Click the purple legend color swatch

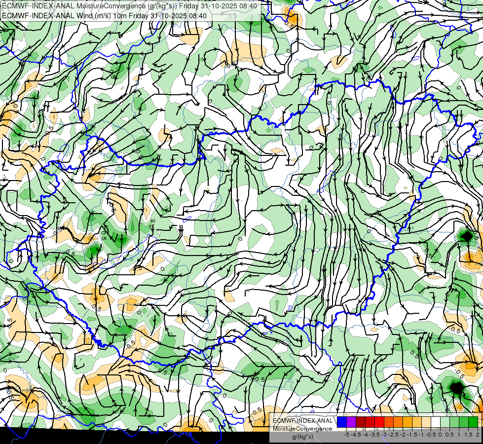tap(351, 422)
